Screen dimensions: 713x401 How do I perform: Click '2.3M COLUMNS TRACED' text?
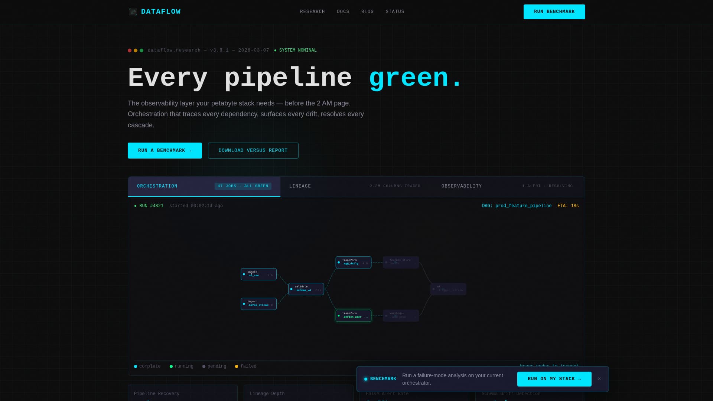pyautogui.click(x=395, y=186)
